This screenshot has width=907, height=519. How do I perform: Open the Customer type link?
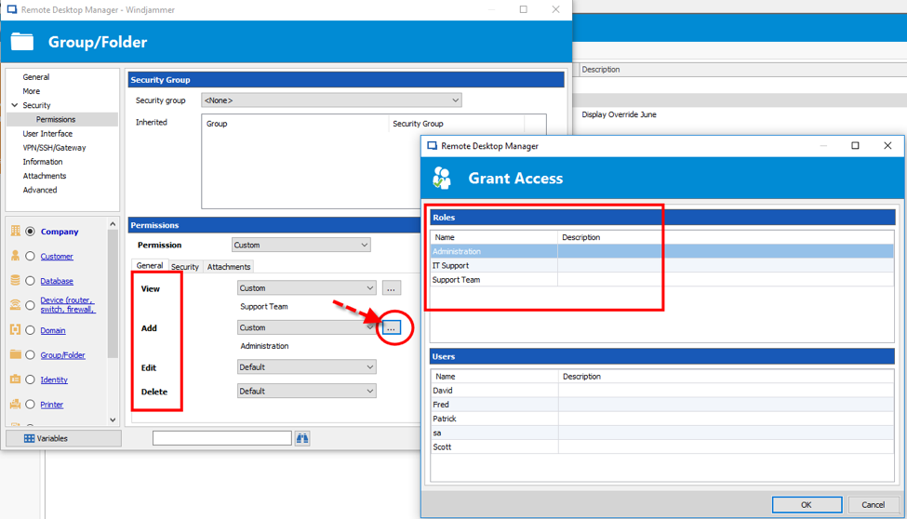point(57,257)
